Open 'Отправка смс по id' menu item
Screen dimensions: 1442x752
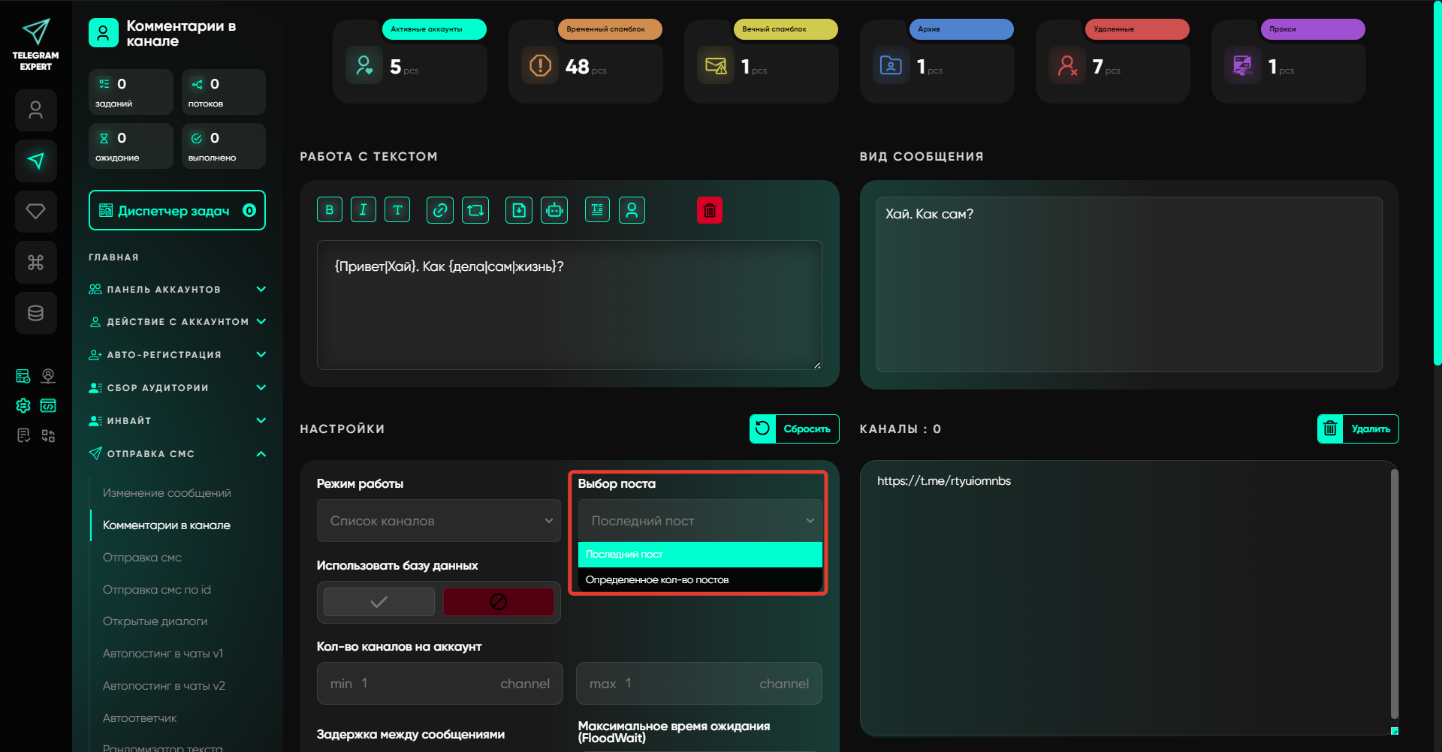157,590
